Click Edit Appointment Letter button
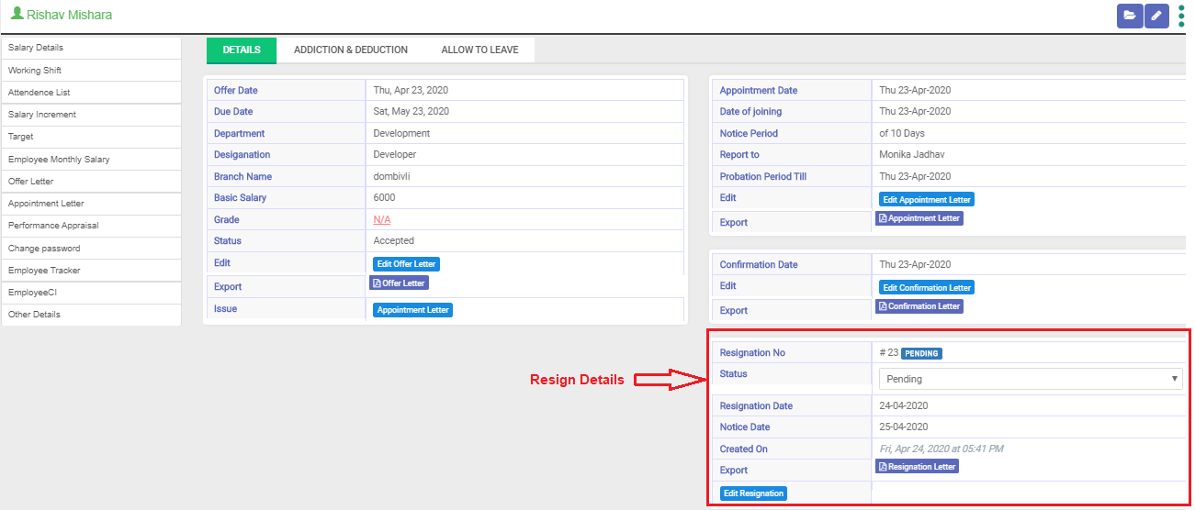The width and height of the screenshot is (1195, 510). (x=926, y=199)
